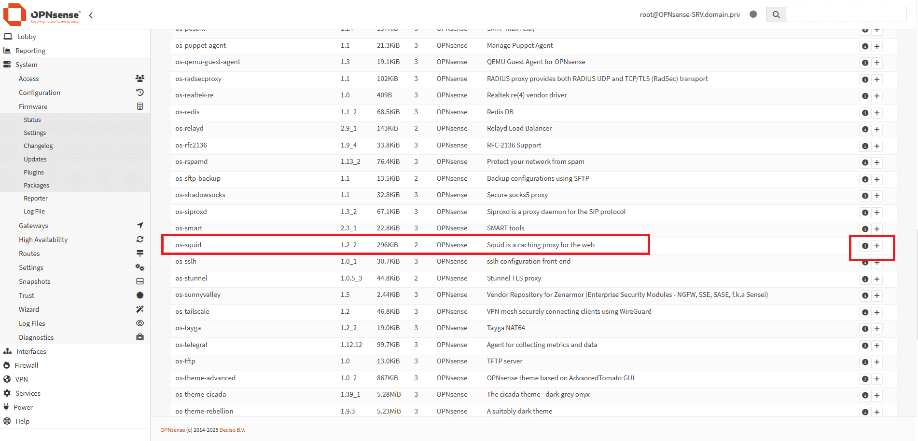Viewport: 918px width, 441px height.
Task: Show info on os-tailscale plugin
Action: click(865, 312)
